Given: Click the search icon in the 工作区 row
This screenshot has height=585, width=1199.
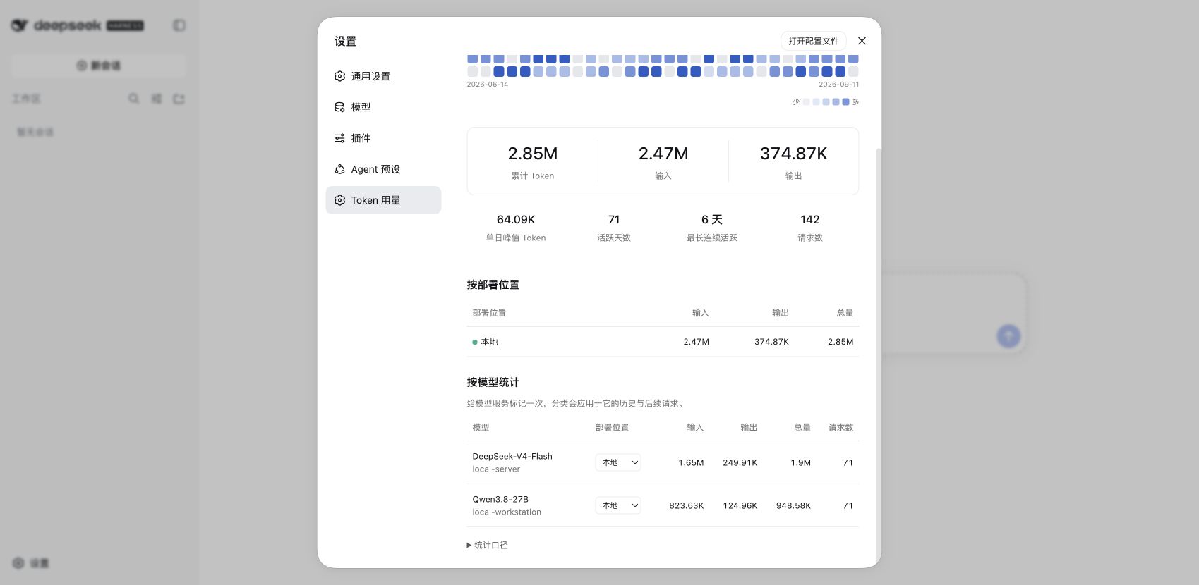Looking at the screenshot, I should click(x=133, y=99).
